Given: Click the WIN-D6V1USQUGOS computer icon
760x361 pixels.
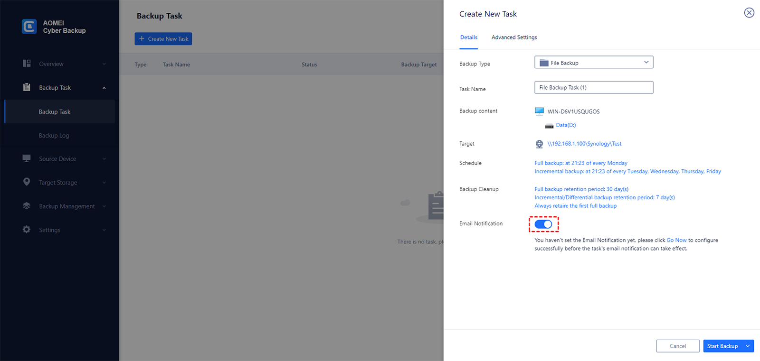Looking at the screenshot, I should tap(539, 111).
